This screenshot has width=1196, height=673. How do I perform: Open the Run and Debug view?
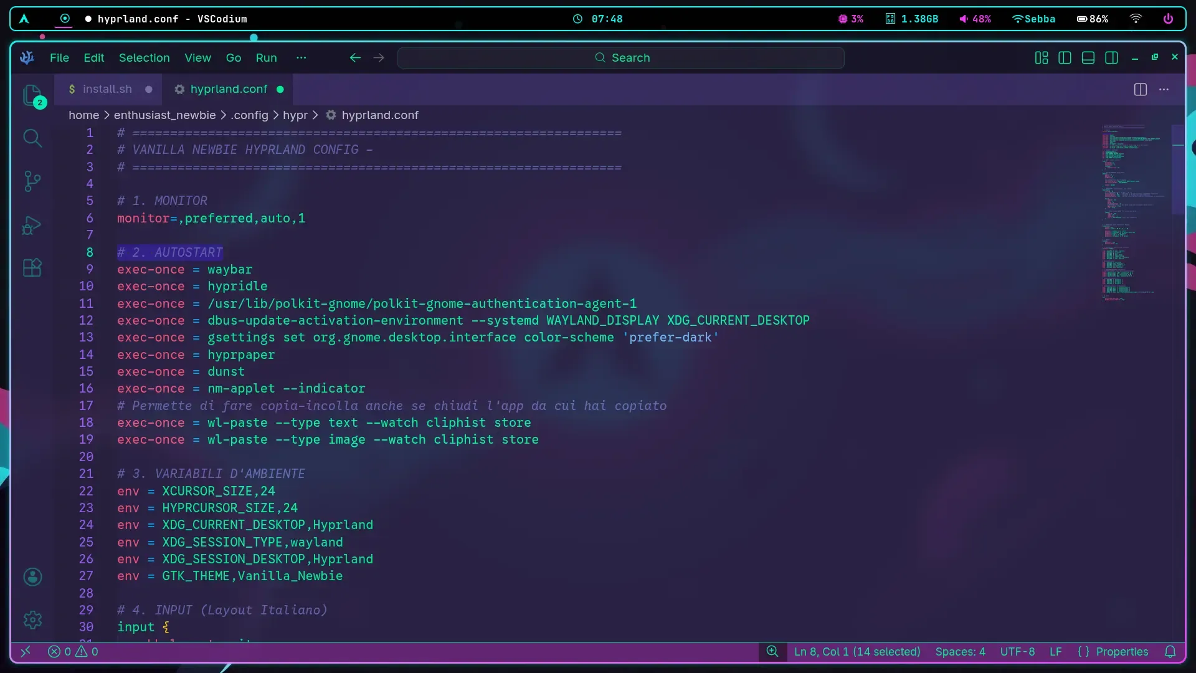tap(32, 225)
